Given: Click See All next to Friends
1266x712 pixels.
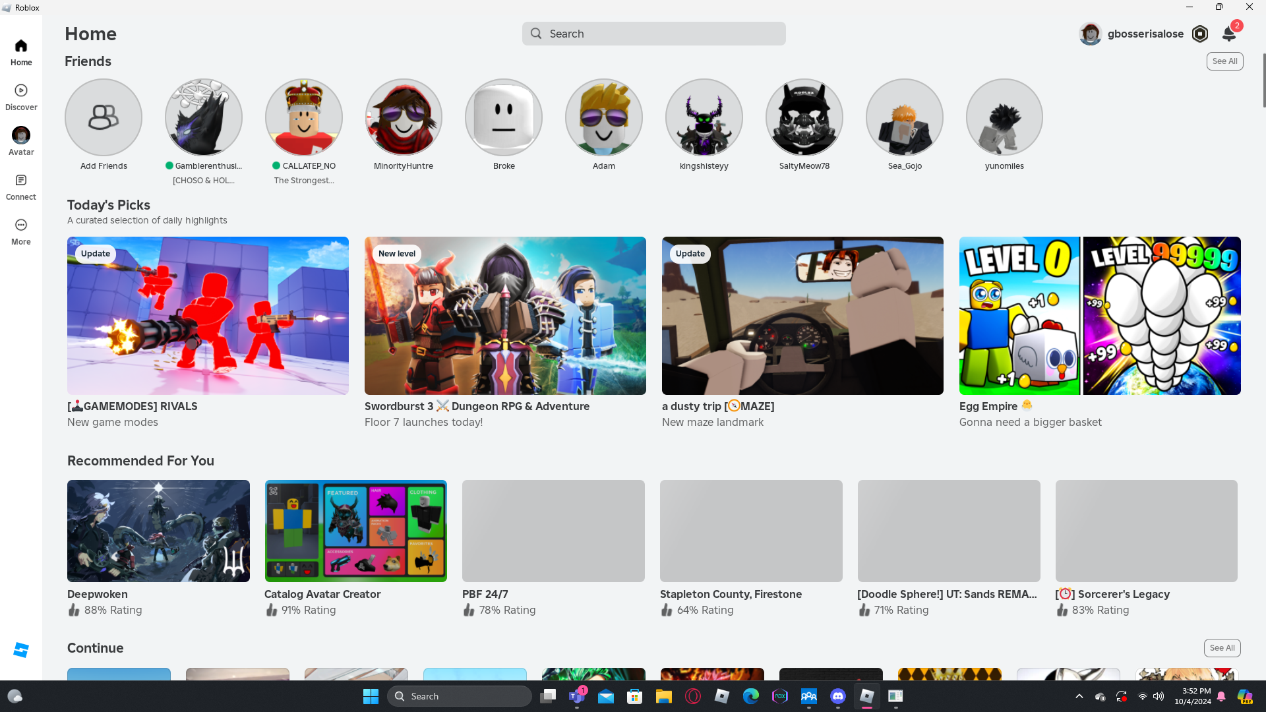Looking at the screenshot, I should [x=1224, y=61].
